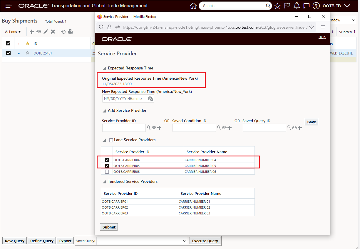The height and width of the screenshot is (249, 360).
Task: Click the search magnifier in top bar
Action: coord(268,6)
